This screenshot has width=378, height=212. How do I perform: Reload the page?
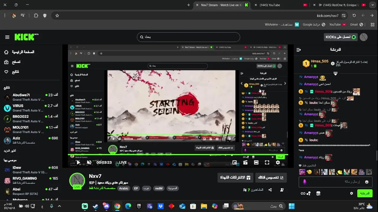pos(354,16)
